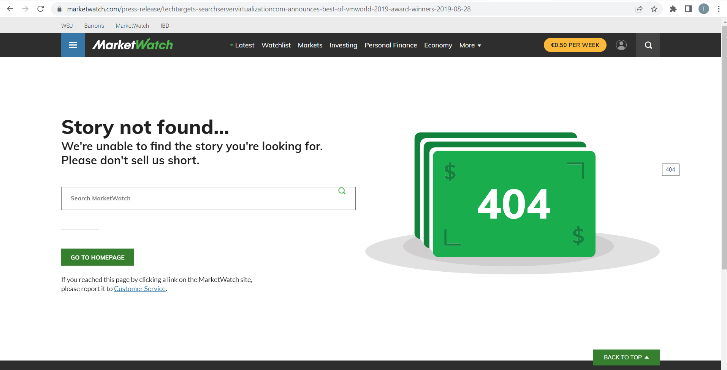Click the MarketWatch logo

(x=132, y=45)
